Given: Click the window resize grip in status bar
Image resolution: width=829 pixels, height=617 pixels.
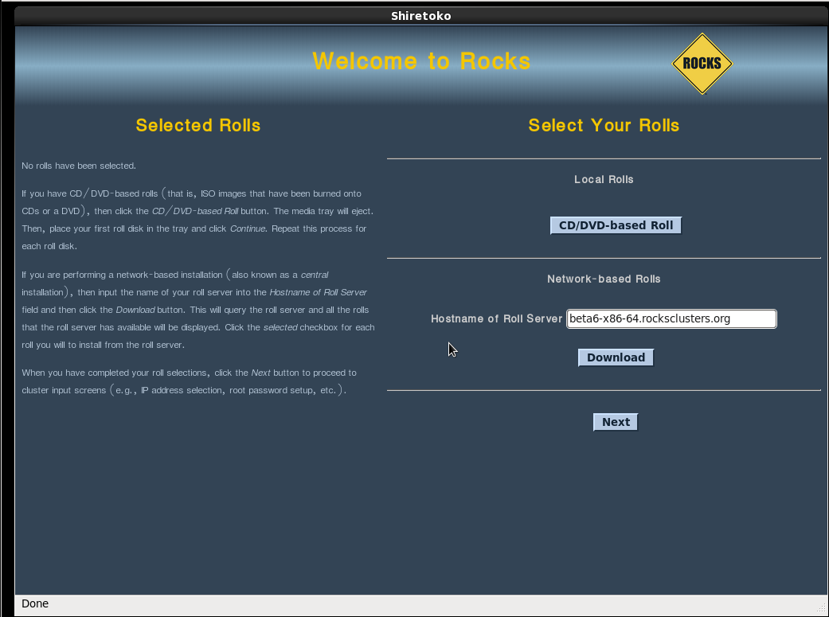Looking at the screenshot, I should (x=821, y=609).
